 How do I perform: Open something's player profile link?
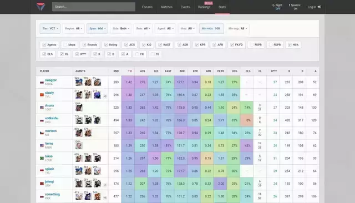(x=52, y=194)
